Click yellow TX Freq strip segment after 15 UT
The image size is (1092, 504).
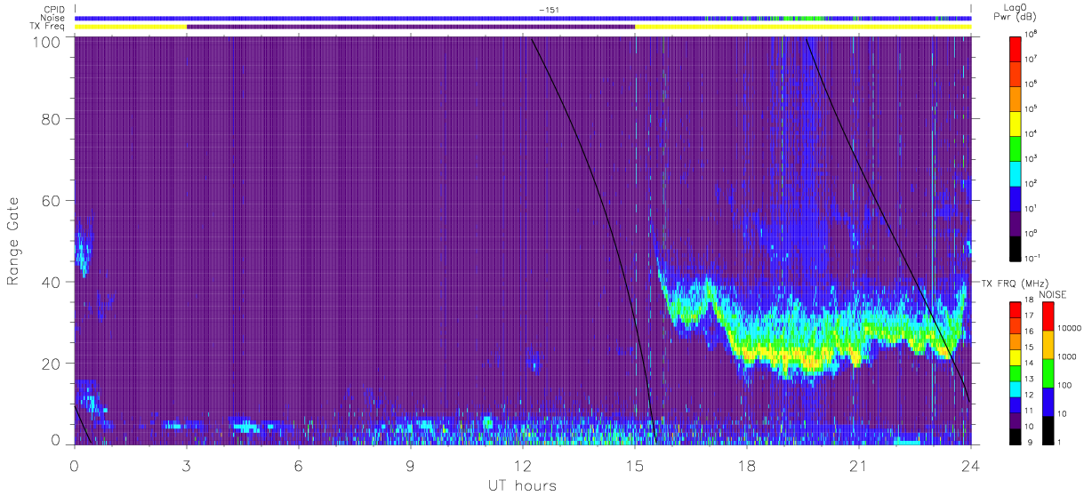click(x=803, y=27)
